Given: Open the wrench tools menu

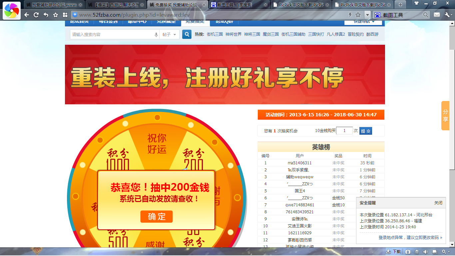Looking at the screenshot, I should click(447, 15).
